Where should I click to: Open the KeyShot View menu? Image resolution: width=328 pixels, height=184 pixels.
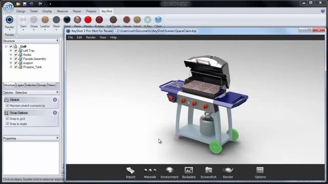pos(102,37)
